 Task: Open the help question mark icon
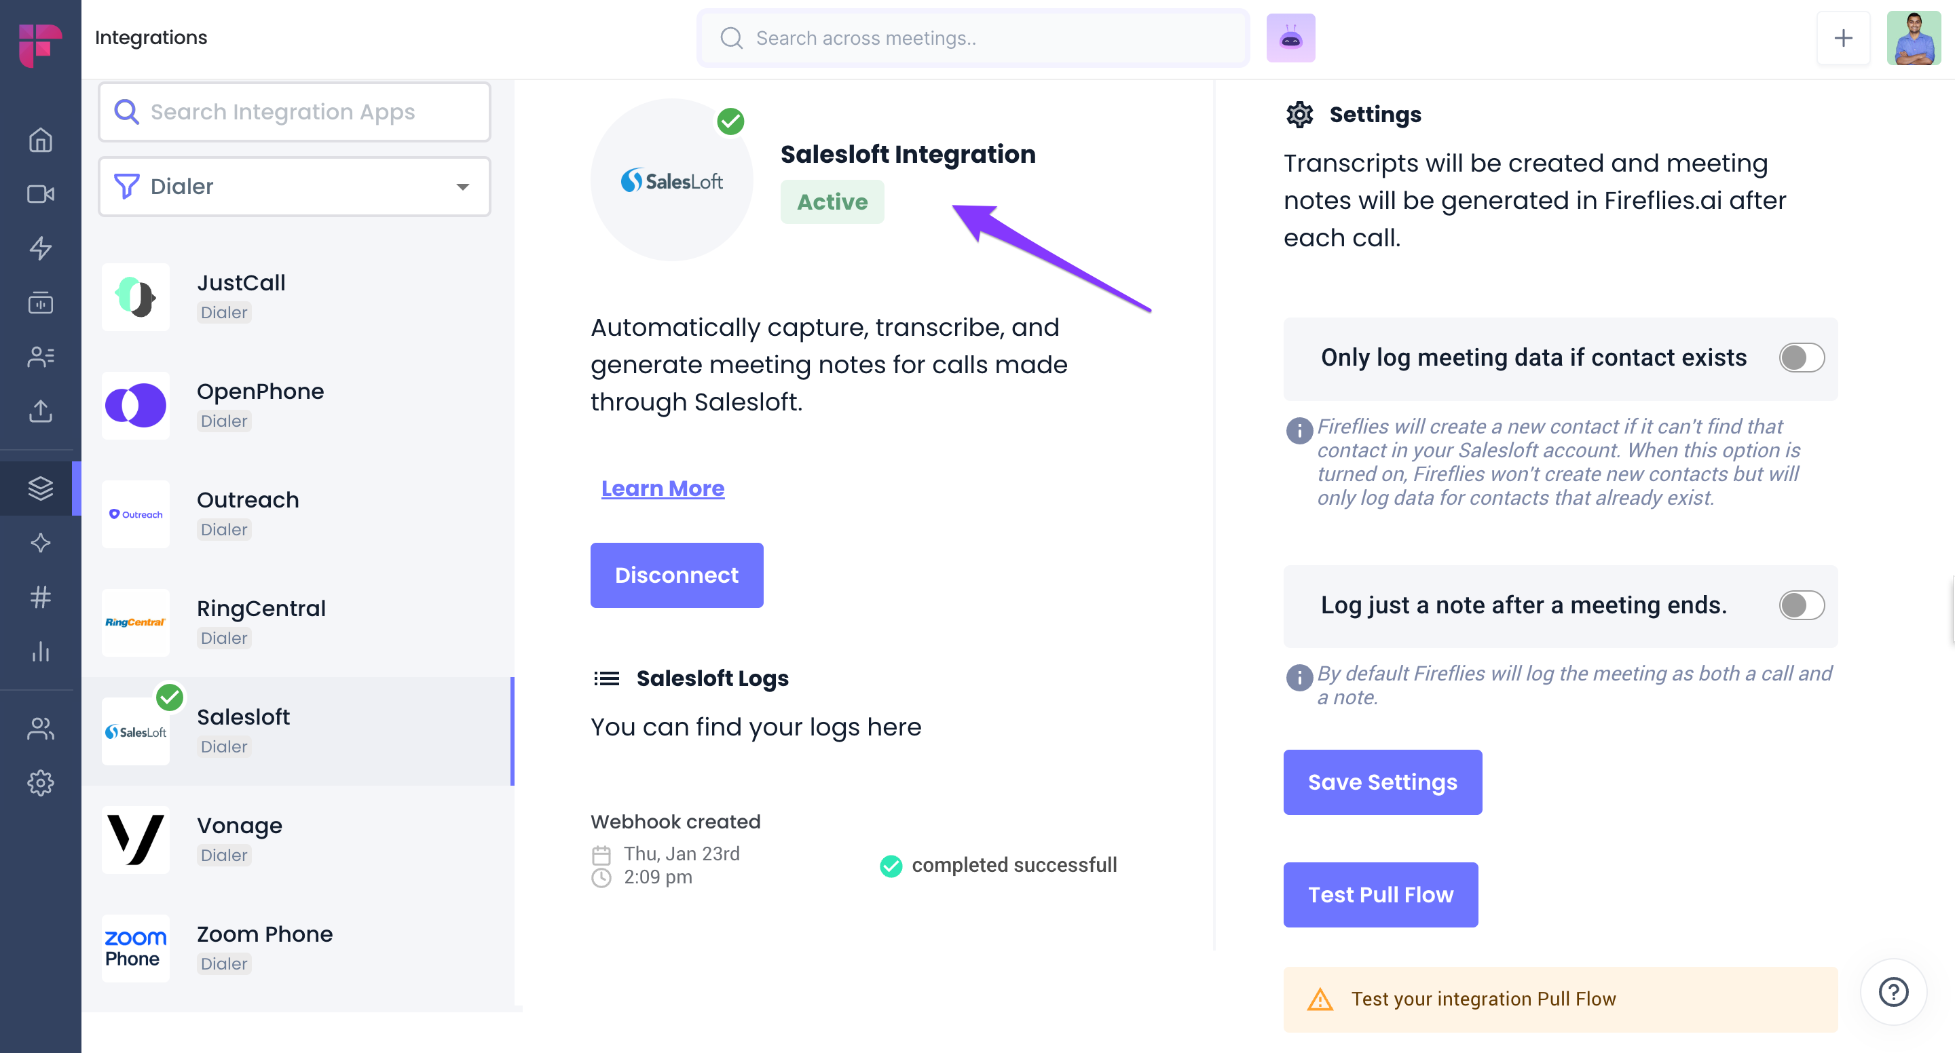click(x=1893, y=991)
